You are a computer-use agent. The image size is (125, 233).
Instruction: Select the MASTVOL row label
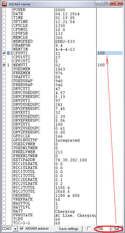[22, 203]
